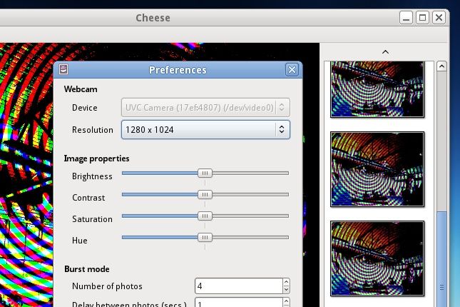Click the Saturation slider handle
This screenshot has width=460, height=307.
click(x=205, y=216)
